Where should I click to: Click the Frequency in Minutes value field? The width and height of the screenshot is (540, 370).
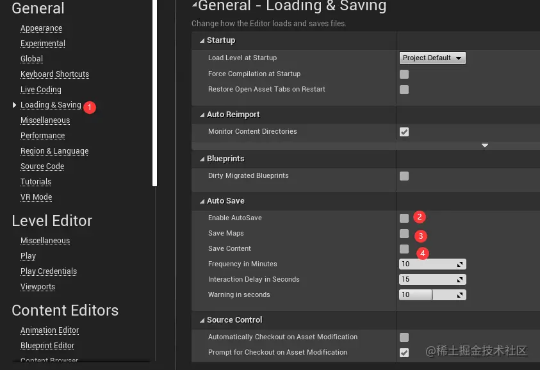[432, 264]
